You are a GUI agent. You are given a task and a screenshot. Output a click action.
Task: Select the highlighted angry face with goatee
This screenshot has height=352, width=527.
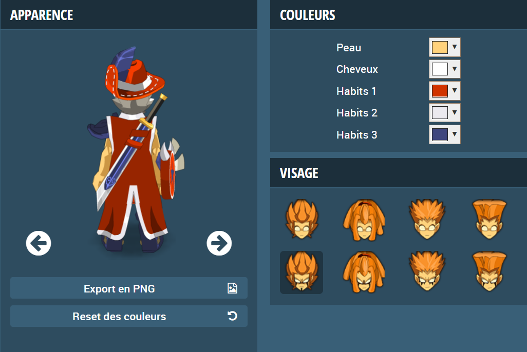pos(302,272)
